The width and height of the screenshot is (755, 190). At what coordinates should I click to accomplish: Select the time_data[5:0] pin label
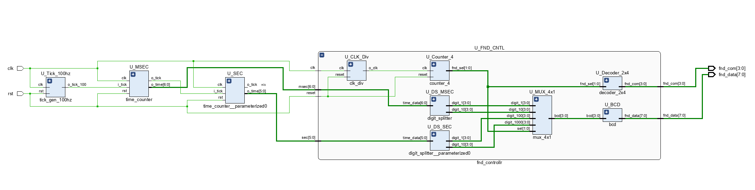click(415, 138)
